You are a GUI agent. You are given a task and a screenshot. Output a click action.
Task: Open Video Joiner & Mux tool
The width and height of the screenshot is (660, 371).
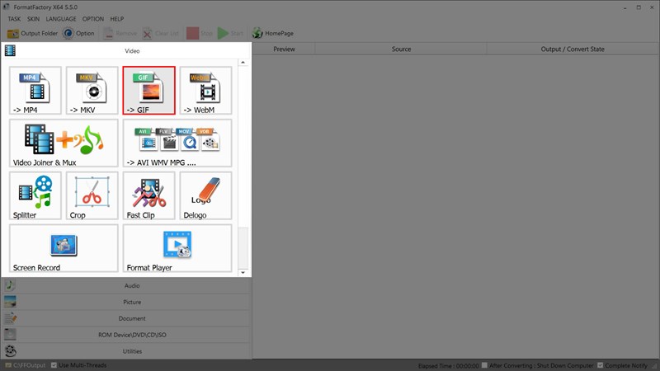[x=64, y=143]
